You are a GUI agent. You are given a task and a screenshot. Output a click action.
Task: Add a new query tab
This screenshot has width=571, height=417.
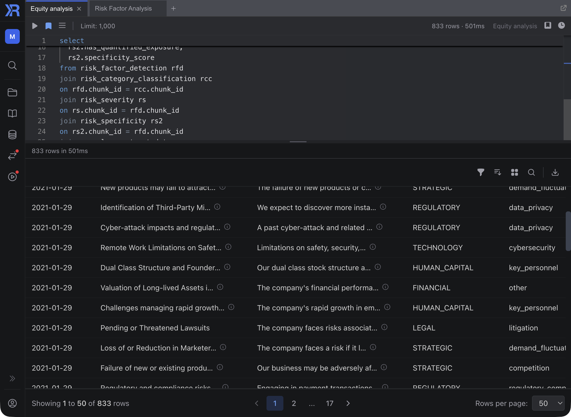click(x=173, y=8)
